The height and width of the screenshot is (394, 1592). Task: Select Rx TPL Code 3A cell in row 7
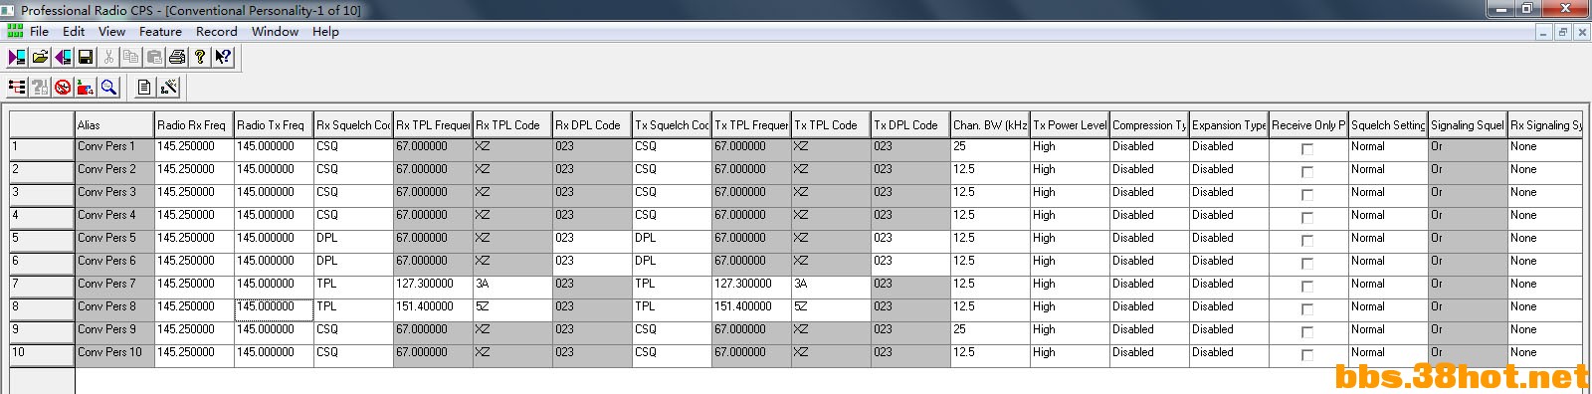point(512,288)
